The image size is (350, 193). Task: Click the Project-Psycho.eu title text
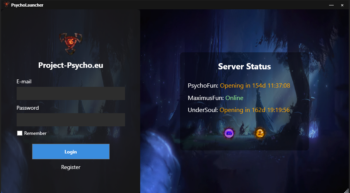point(71,65)
